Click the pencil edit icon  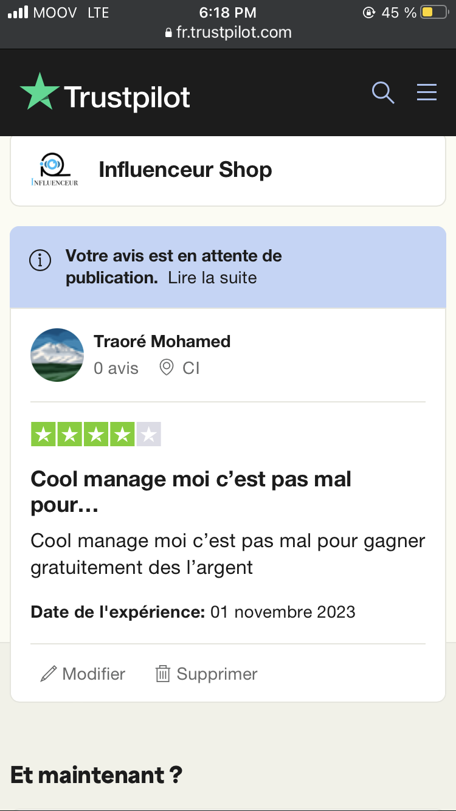click(x=48, y=674)
